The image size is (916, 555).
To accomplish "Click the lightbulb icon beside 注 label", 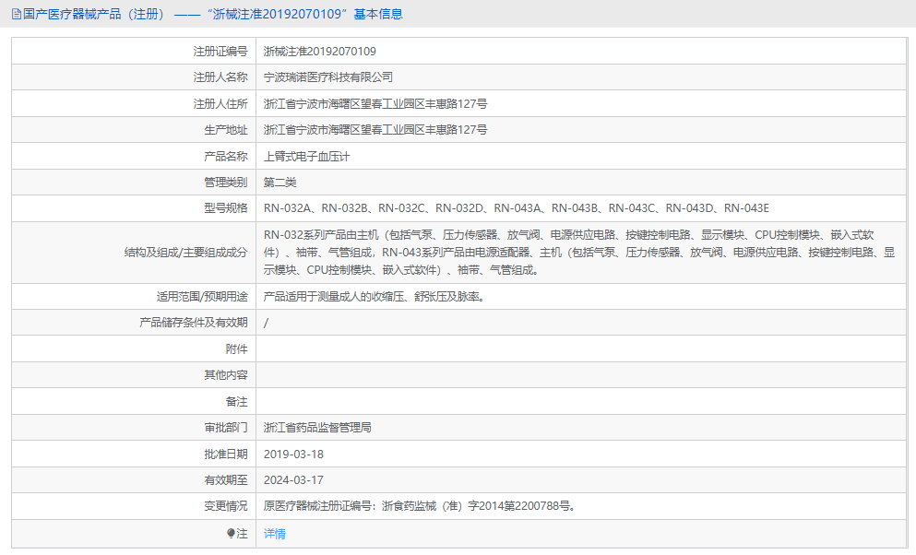I will pos(231,532).
